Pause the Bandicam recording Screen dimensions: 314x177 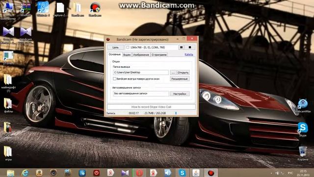click(x=182, y=47)
